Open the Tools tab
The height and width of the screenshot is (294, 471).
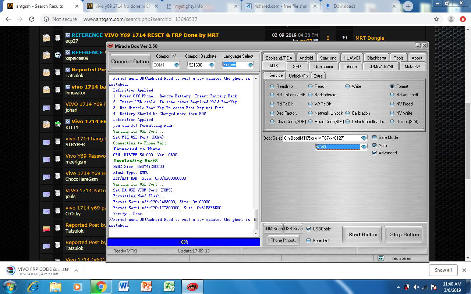[399, 58]
